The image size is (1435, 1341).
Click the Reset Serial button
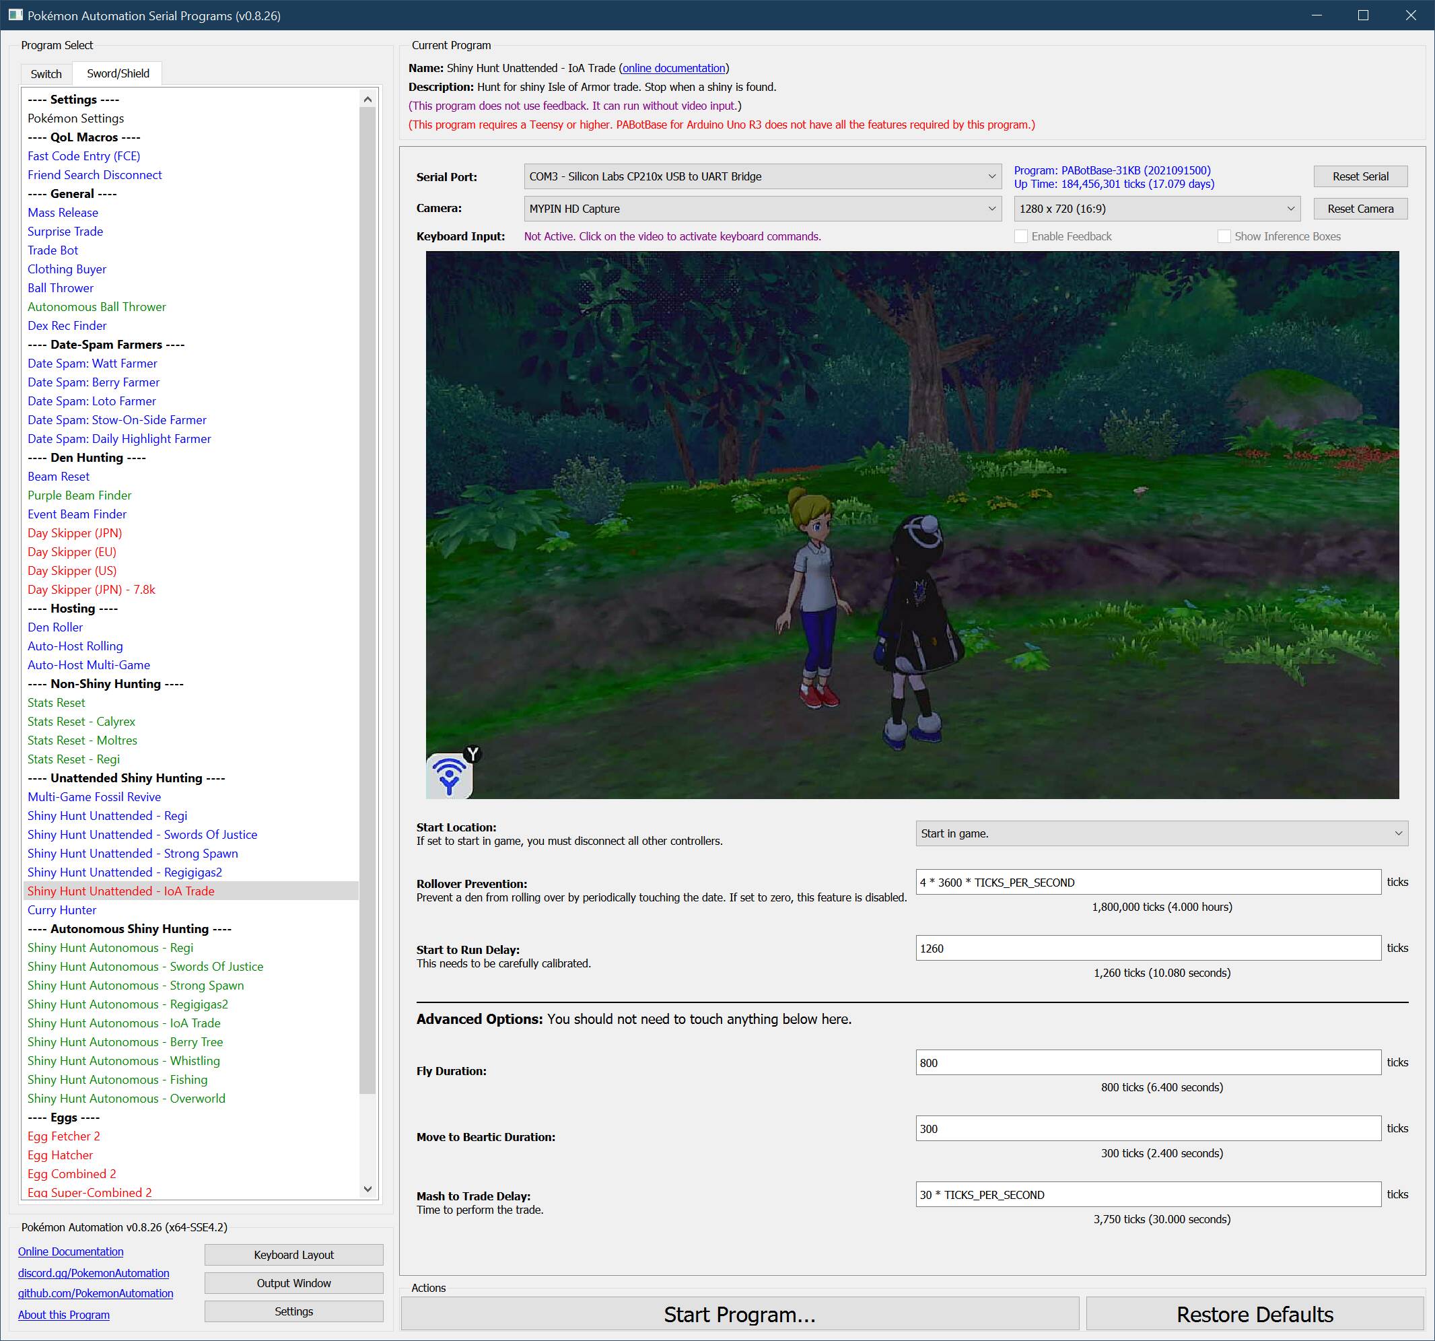tap(1359, 176)
